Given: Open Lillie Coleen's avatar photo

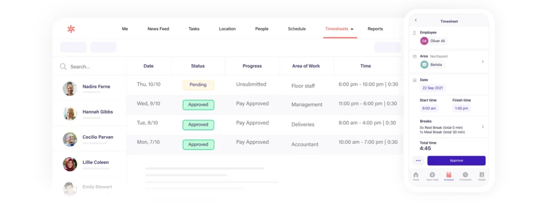Looking at the screenshot, I should coord(70,164).
